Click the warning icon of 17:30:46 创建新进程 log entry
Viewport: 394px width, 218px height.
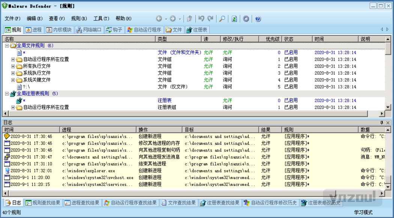[7, 136]
